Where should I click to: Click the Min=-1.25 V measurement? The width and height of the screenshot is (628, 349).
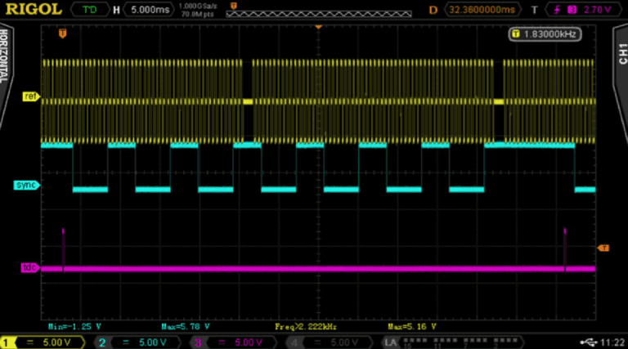[x=74, y=327]
